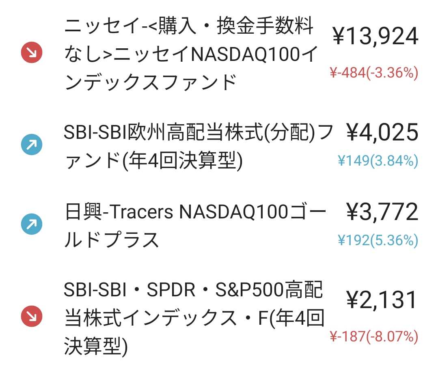Select the ¥192 gain amount

353,240
